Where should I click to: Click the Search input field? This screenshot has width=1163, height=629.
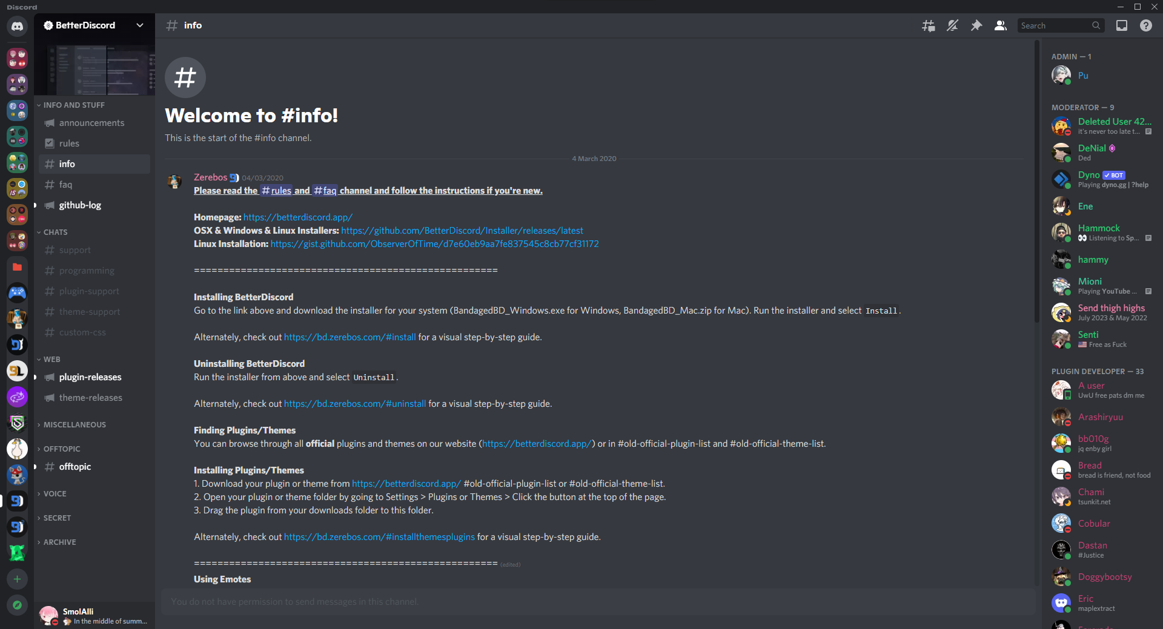tap(1054, 25)
